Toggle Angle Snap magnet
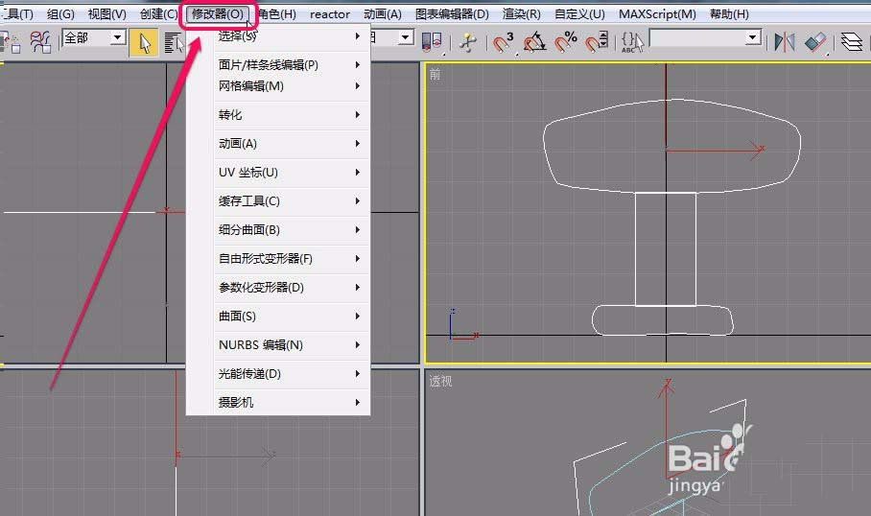The width and height of the screenshot is (871, 516). tap(534, 42)
